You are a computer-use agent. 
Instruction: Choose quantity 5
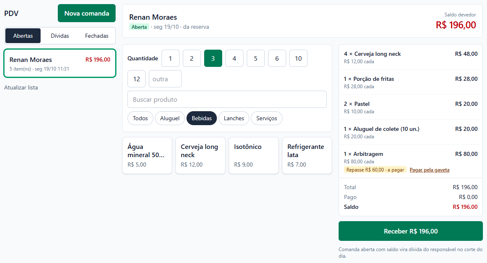pos(256,58)
